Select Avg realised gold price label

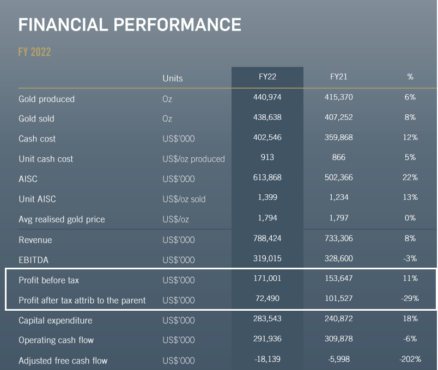click(62, 219)
